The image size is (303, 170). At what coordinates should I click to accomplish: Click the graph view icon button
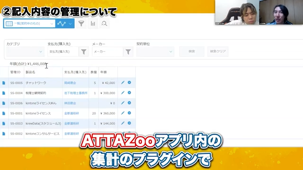(x=62, y=24)
